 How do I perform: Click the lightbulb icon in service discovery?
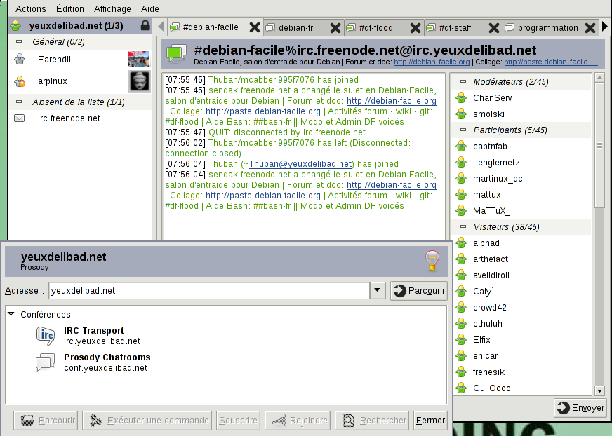point(432,260)
